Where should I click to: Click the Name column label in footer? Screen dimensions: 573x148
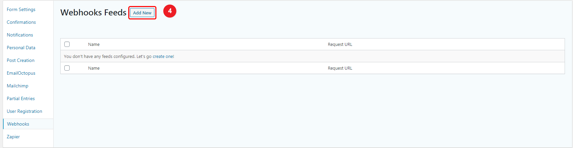click(94, 68)
